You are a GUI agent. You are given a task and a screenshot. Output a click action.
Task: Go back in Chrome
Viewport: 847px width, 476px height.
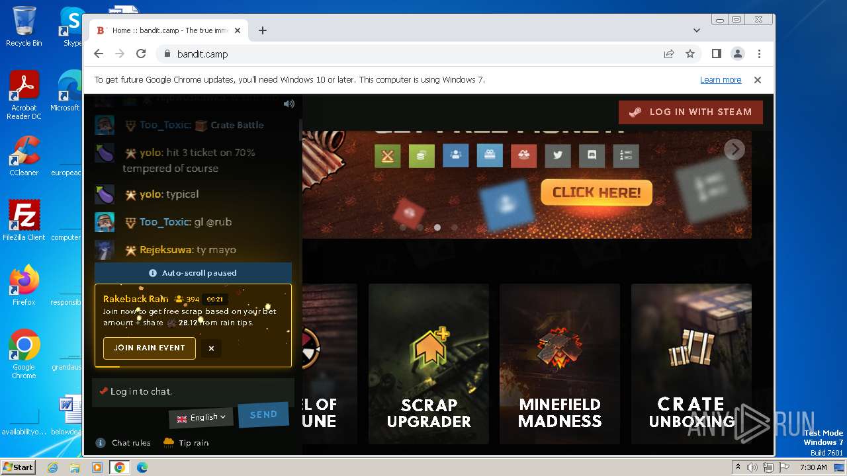click(x=99, y=54)
